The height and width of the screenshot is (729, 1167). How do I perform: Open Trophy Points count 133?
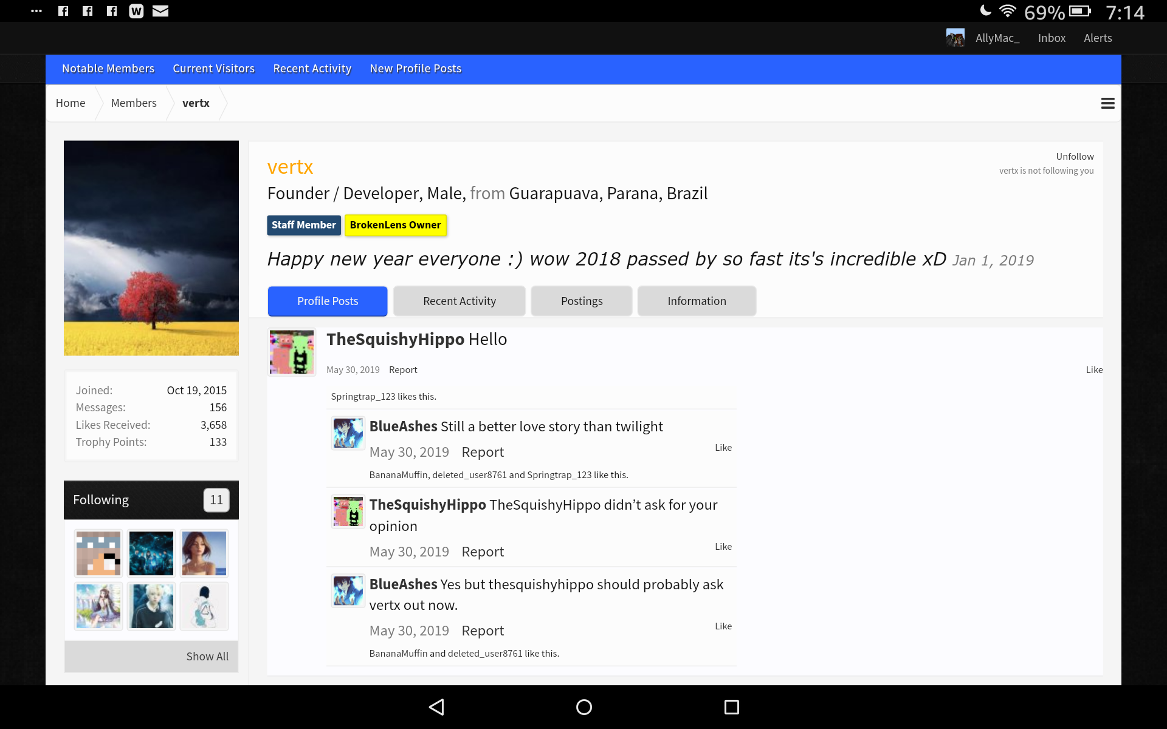point(218,442)
